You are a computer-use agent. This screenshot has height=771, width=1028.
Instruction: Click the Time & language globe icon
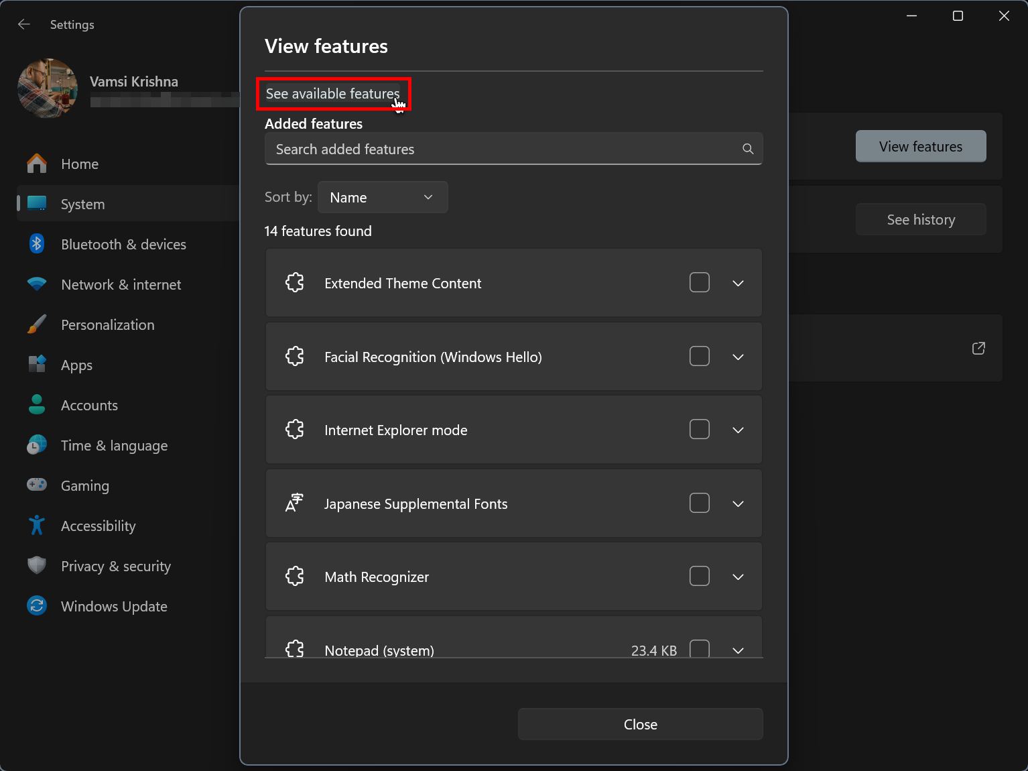37,445
